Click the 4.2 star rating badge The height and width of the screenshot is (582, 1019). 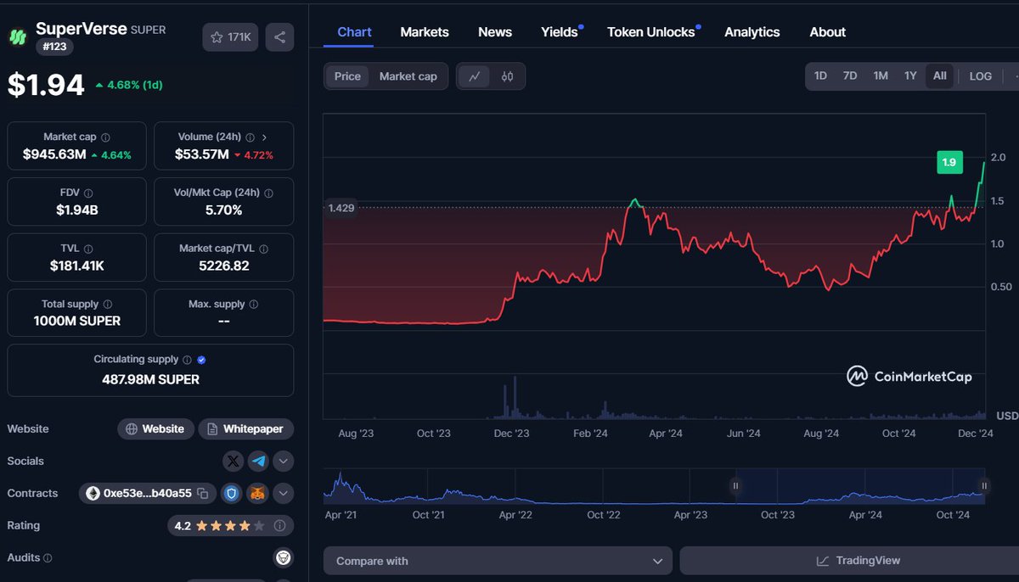pyautogui.click(x=231, y=526)
